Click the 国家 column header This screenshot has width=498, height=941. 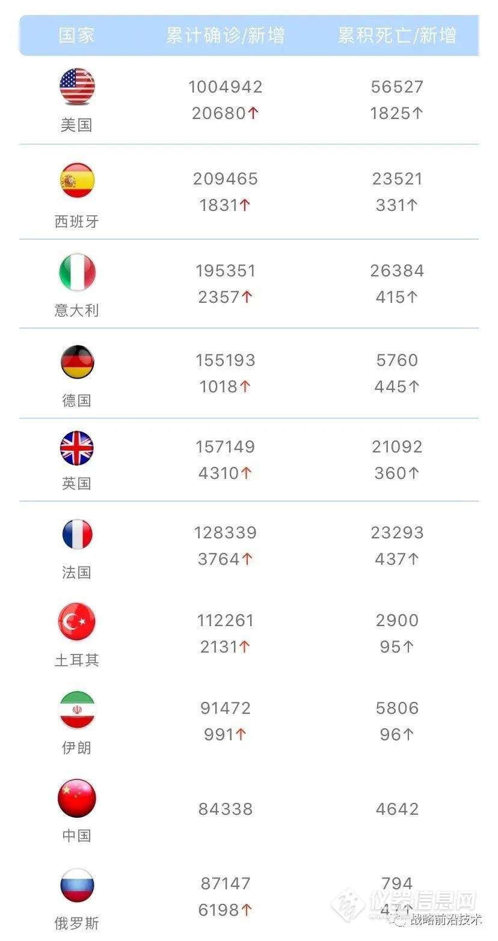pyautogui.click(x=76, y=35)
